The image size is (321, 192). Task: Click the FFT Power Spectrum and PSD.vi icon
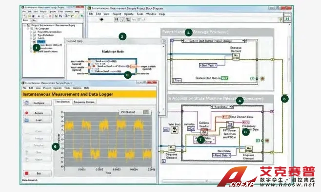point(230,124)
